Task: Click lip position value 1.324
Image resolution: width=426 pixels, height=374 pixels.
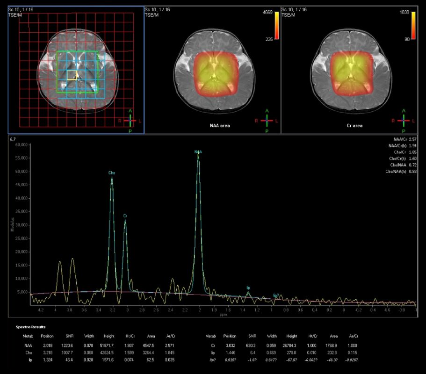Action: [48, 360]
